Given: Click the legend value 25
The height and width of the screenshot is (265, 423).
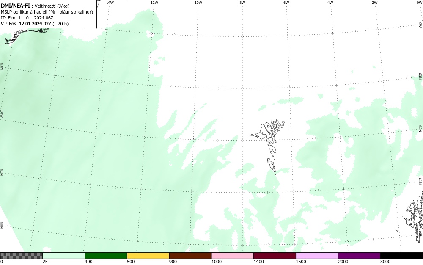Looking at the screenshot, I should click(x=45, y=262).
